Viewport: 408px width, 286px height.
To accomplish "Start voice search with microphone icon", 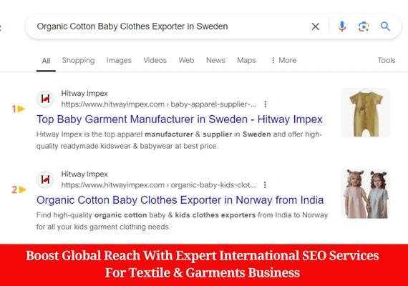I will point(342,26).
